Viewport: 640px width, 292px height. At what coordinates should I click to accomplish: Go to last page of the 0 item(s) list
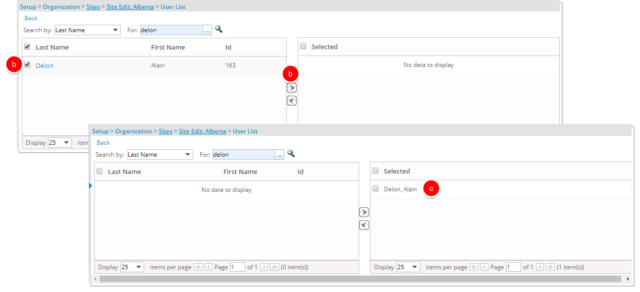click(274, 267)
